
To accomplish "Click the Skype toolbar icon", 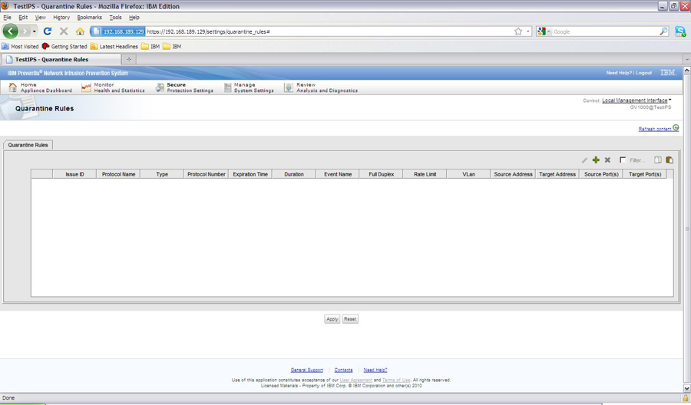I will coord(680,31).
